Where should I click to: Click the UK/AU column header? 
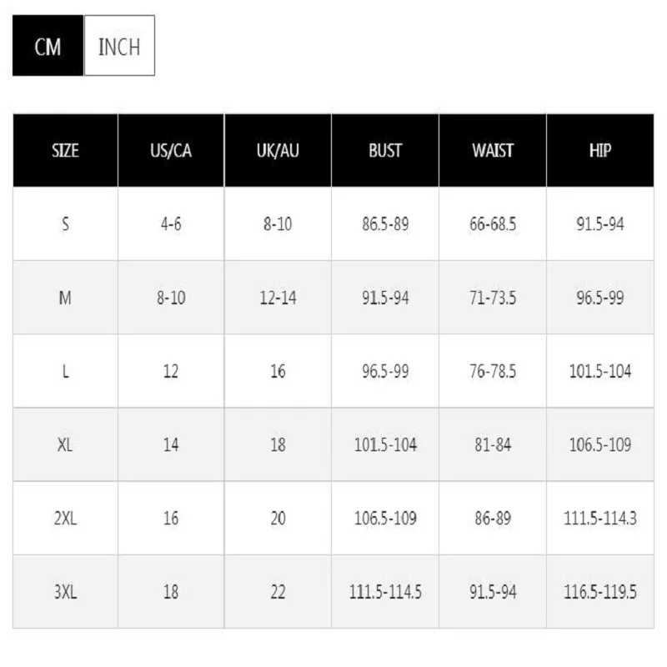(278, 151)
